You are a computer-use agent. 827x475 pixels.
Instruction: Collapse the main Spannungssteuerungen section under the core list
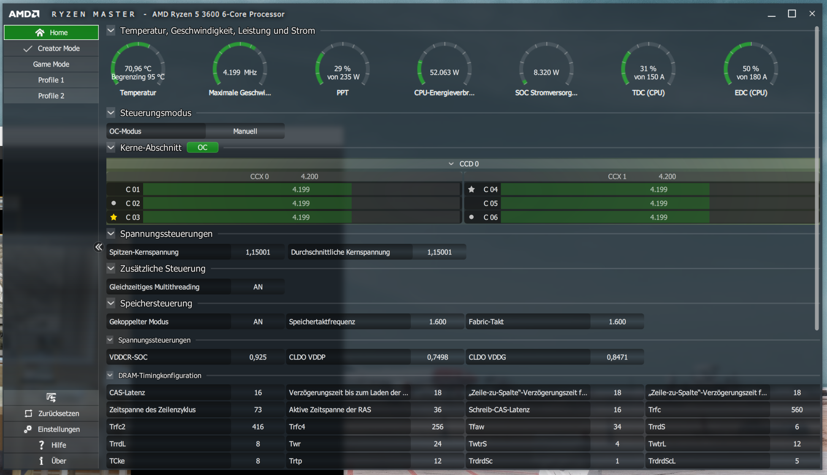[x=111, y=233]
